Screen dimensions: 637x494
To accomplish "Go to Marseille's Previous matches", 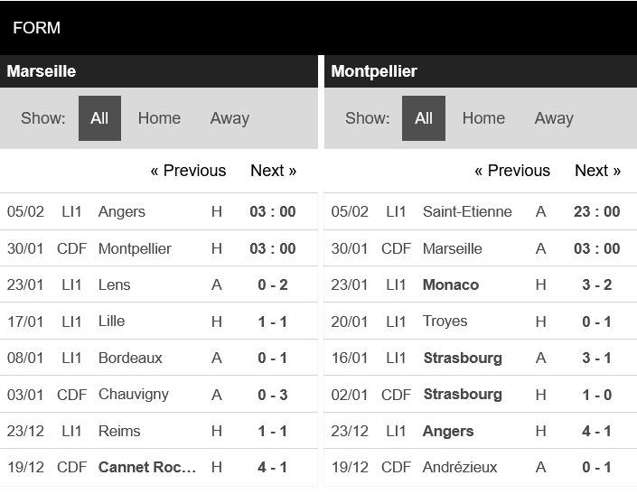I will click(x=188, y=171).
